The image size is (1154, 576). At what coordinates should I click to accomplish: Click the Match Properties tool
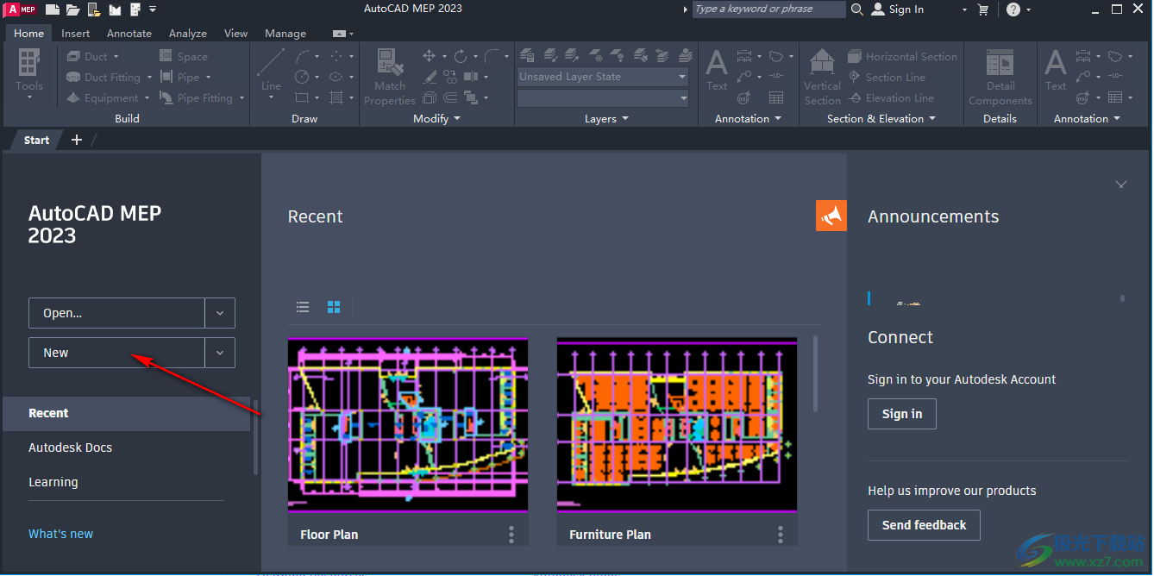point(390,78)
